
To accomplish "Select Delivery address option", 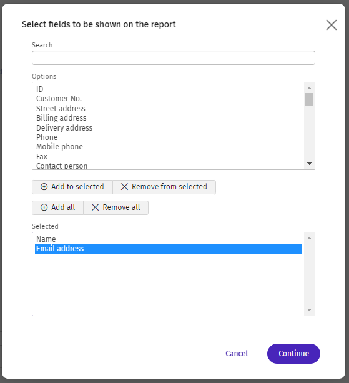I will coord(169,127).
